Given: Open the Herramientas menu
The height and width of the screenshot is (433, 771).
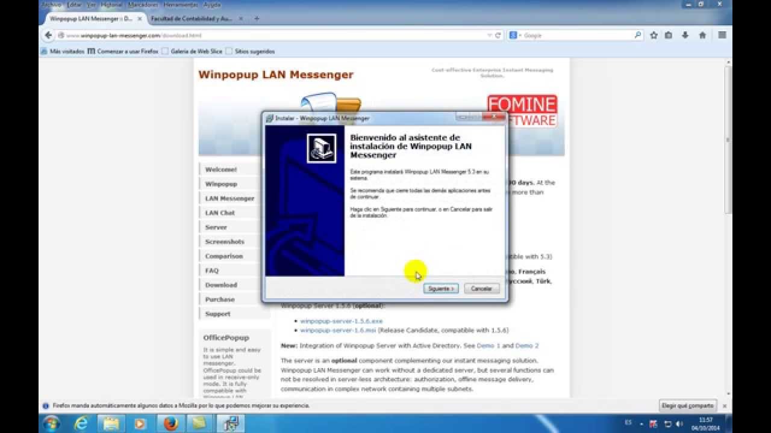Looking at the screenshot, I should [x=181, y=4].
